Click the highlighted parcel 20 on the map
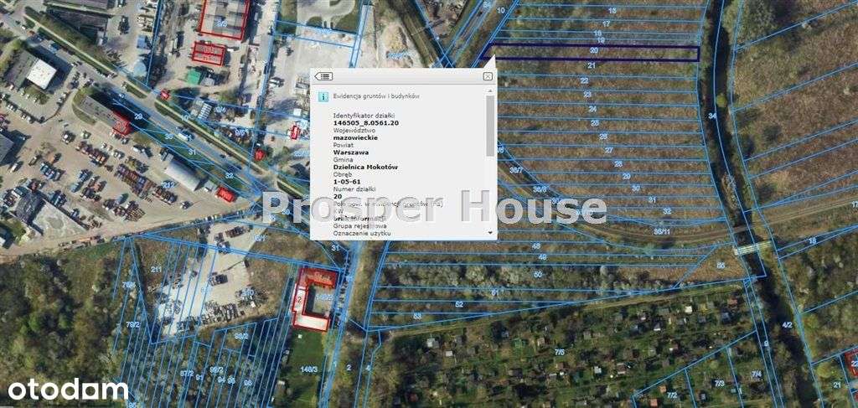The height and width of the screenshot is (408, 858). (595, 53)
